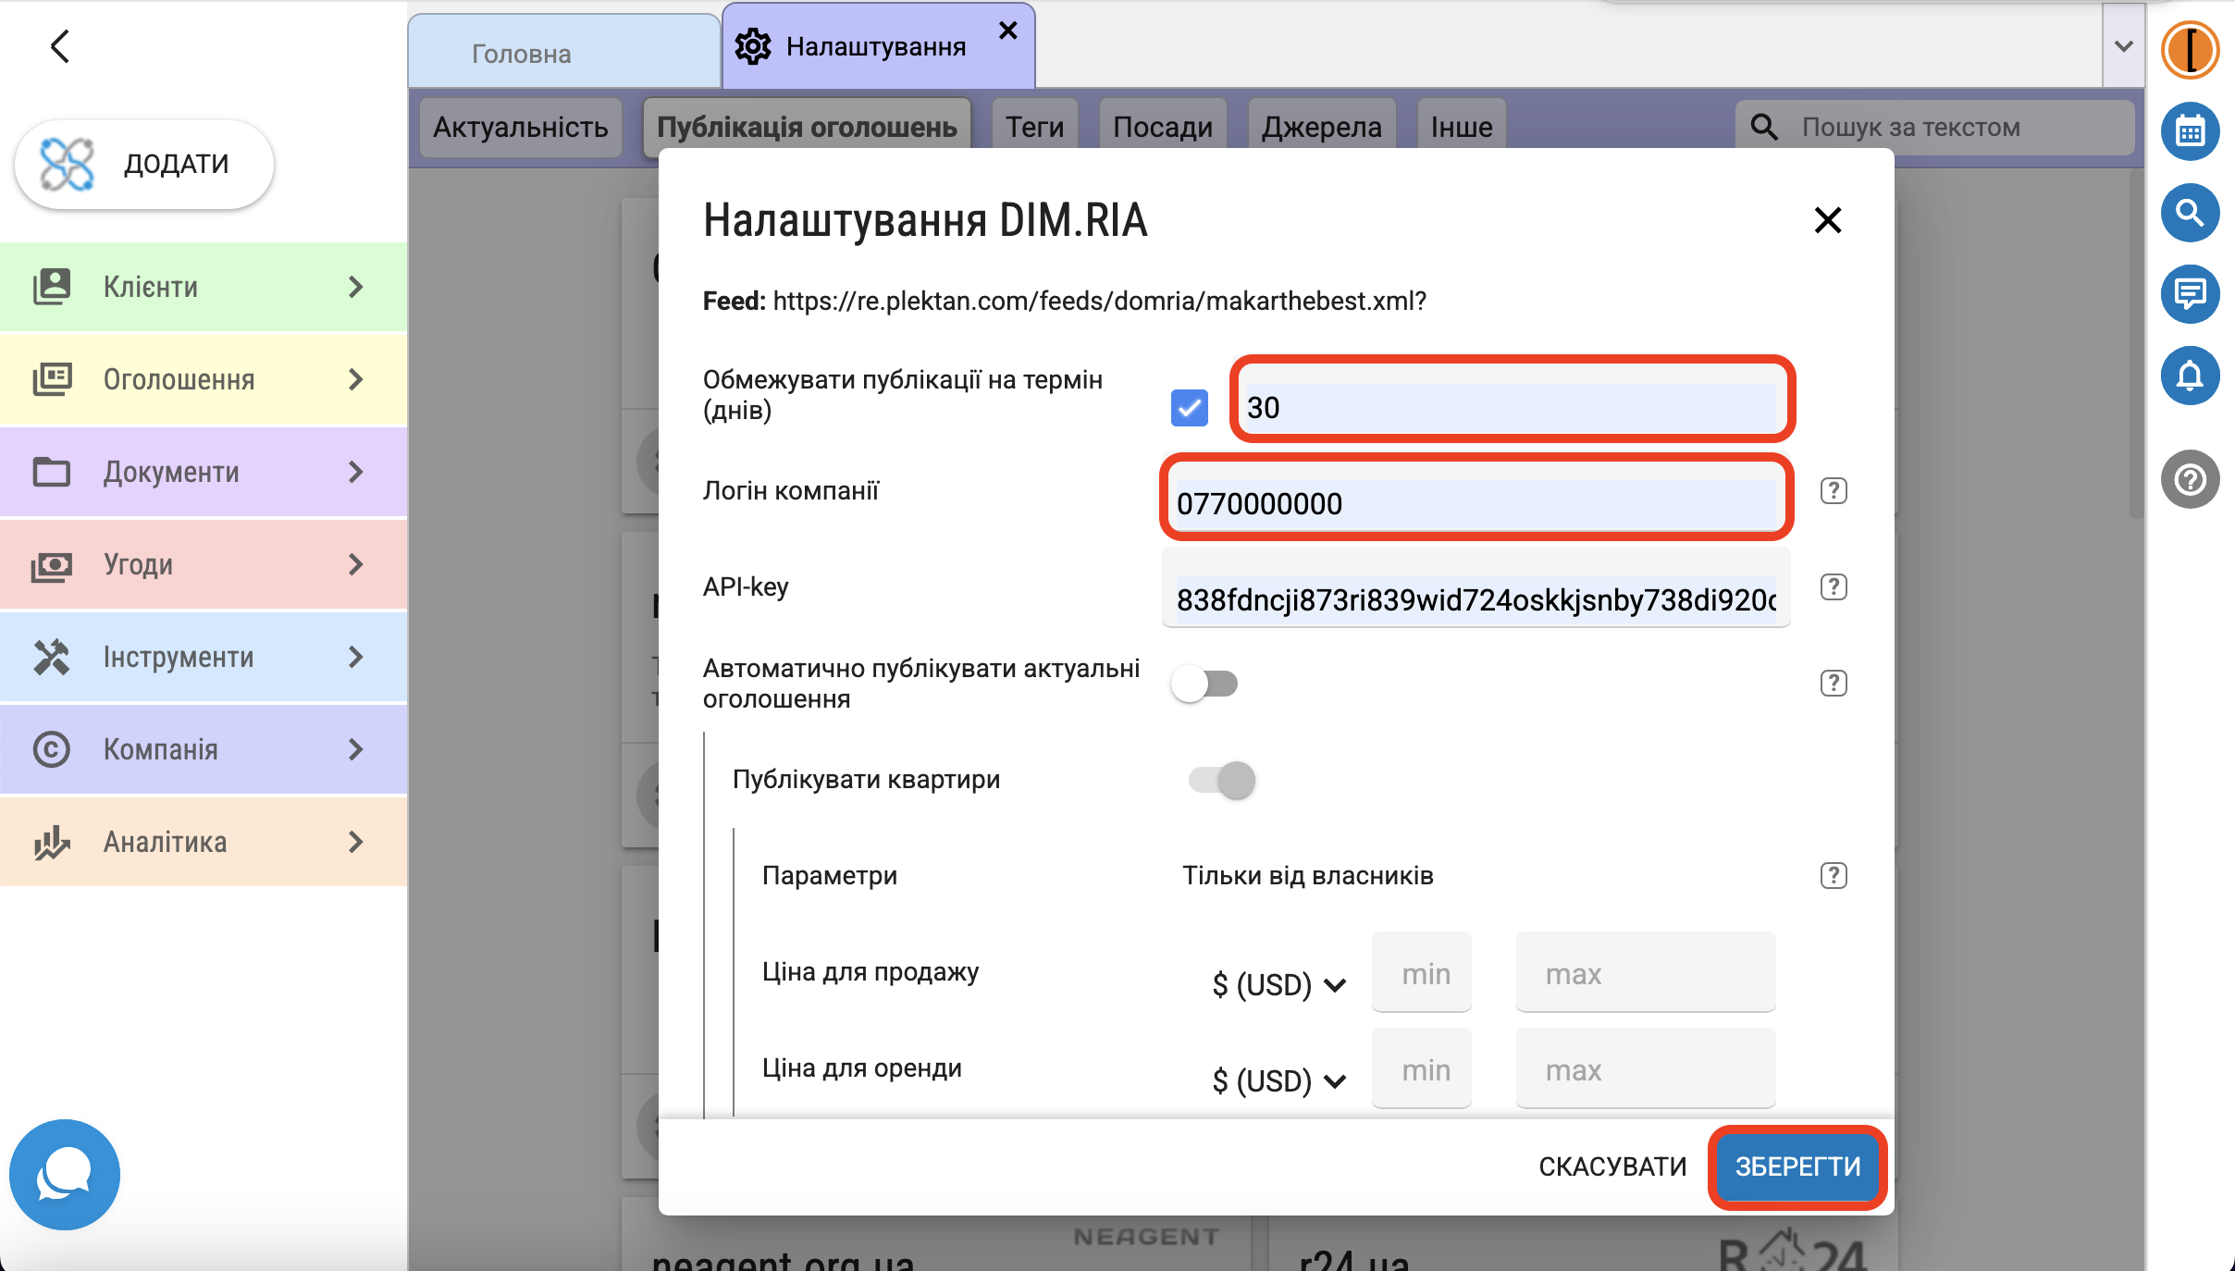Open the live chat bubble widget
This screenshot has height=1271, width=2235.
[x=65, y=1174]
